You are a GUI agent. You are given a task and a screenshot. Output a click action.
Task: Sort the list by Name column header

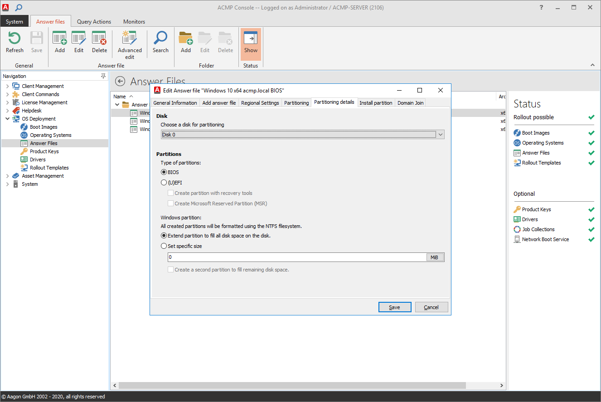coord(119,97)
